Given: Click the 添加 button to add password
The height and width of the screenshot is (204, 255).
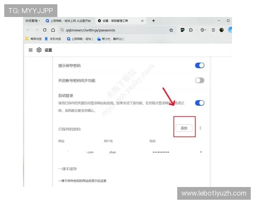Looking at the screenshot, I should click(x=184, y=128).
